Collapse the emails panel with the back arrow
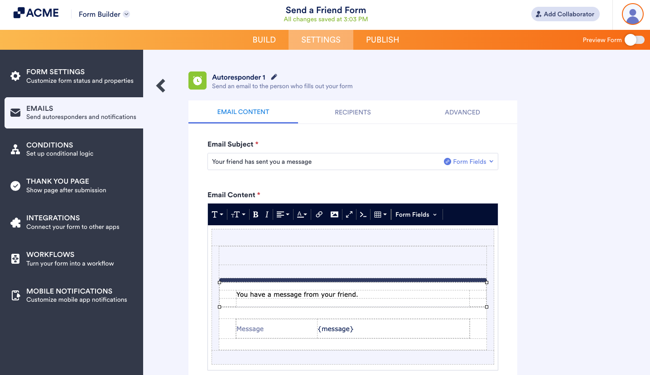 [160, 85]
